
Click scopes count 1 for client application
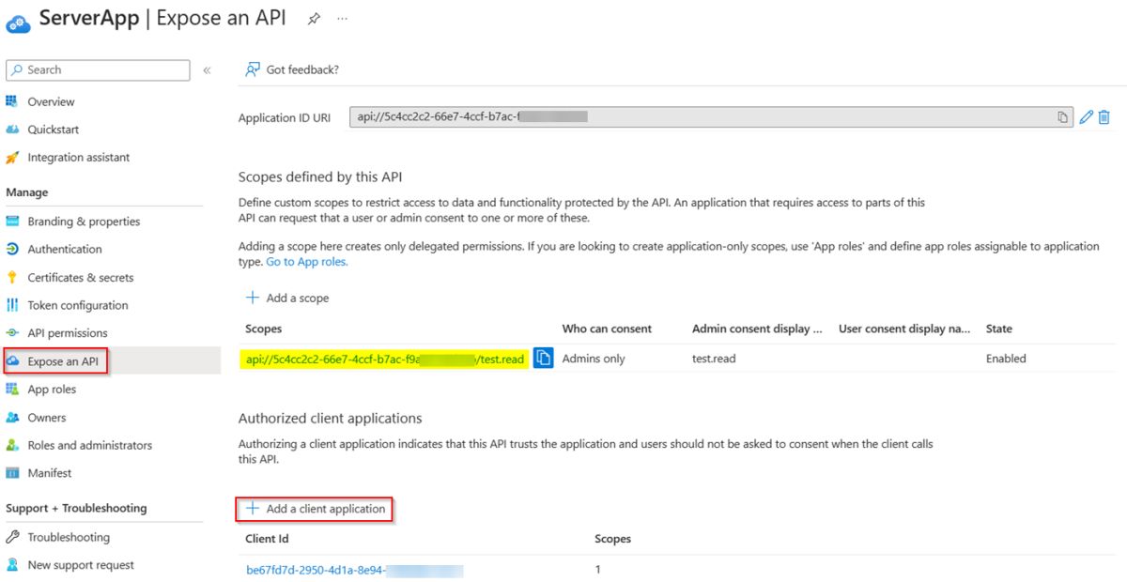click(x=597, y=570)
